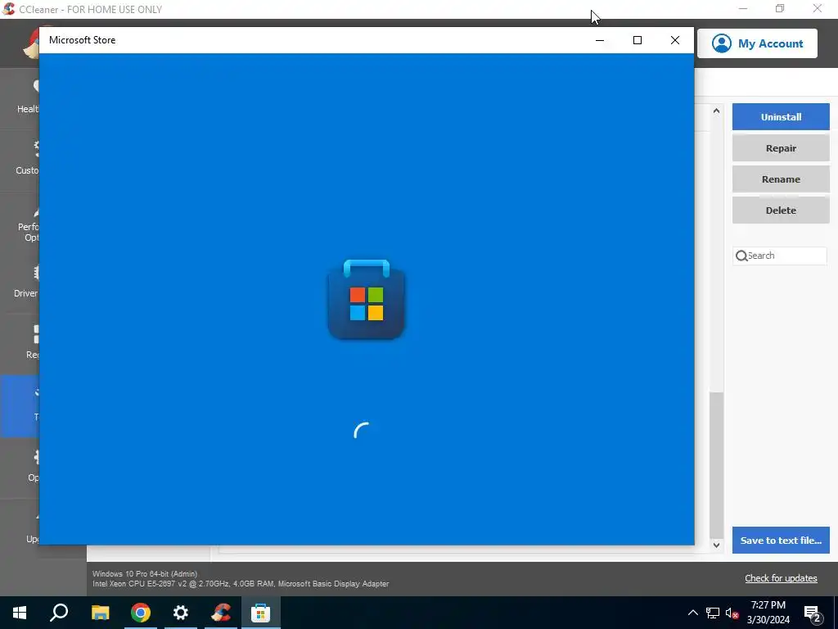
Task: Switch to CCleaner via taskbar icon
Action: click(x=221, y=613)
